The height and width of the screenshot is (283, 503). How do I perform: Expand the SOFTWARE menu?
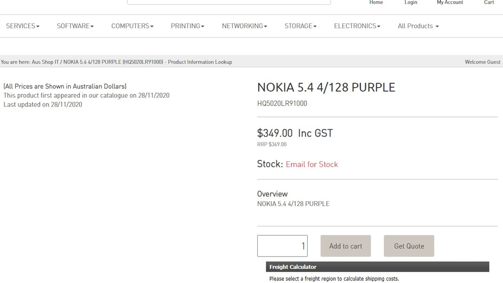pos(75,26)
